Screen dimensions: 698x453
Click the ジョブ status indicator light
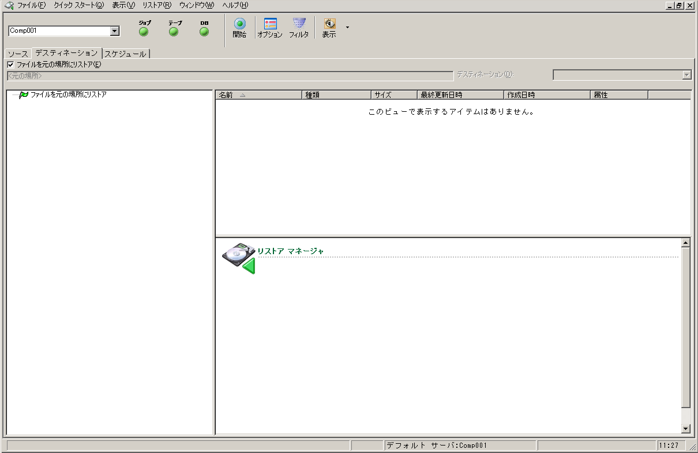tap(144, 32)
